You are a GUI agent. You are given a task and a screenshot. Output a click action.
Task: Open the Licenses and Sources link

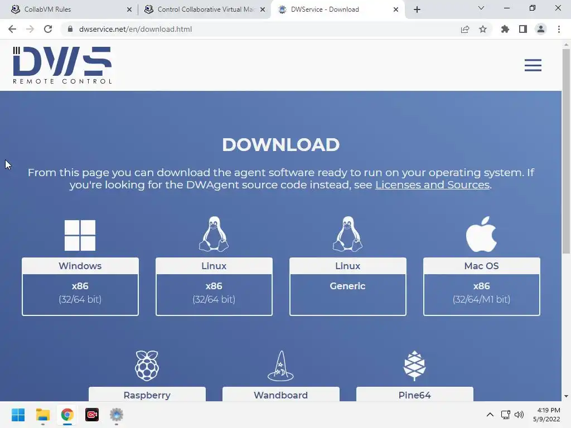point(432,185)
